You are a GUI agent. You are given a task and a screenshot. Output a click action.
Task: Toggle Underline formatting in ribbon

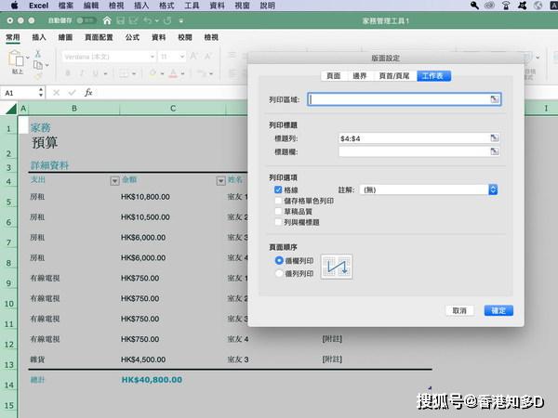point(95,73)
